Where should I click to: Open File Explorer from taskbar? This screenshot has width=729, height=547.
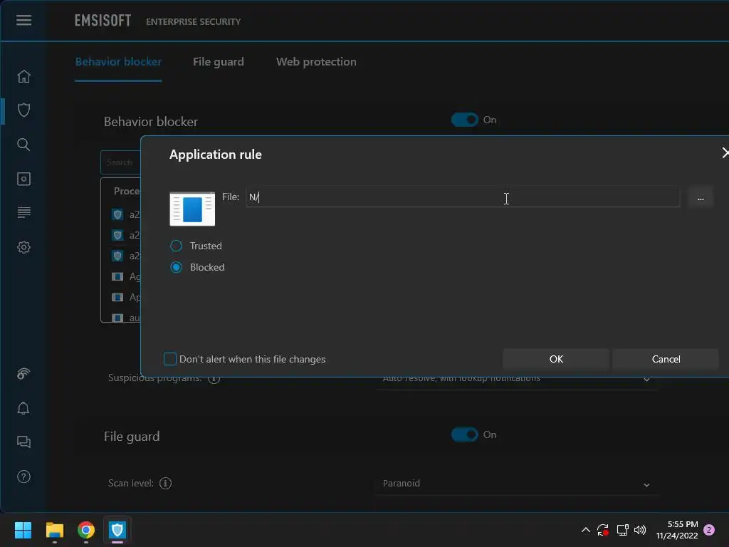pyautogui.click(x=54, y=530)
